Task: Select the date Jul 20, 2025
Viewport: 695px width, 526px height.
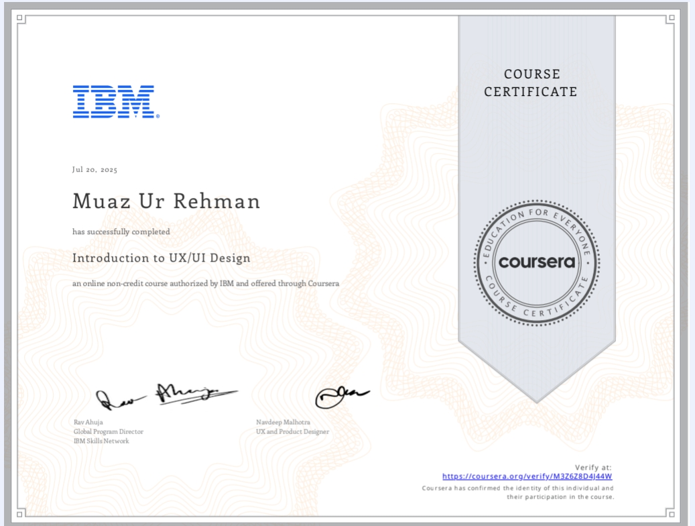Action: 94,170
